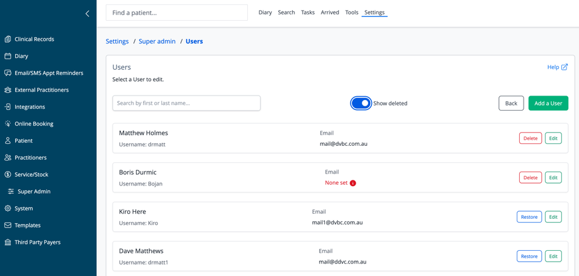
Task: Go to Super admin breadcrumb link
Action: (x=157, y=41)
